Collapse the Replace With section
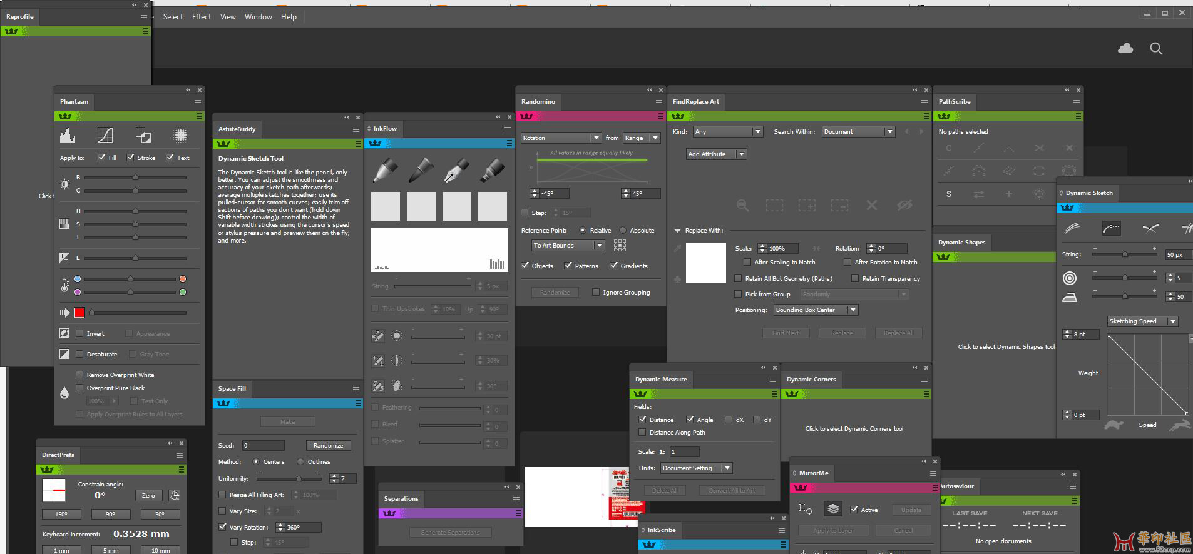Viewport: 1193px width, 554px height. (x=677, y=231)
